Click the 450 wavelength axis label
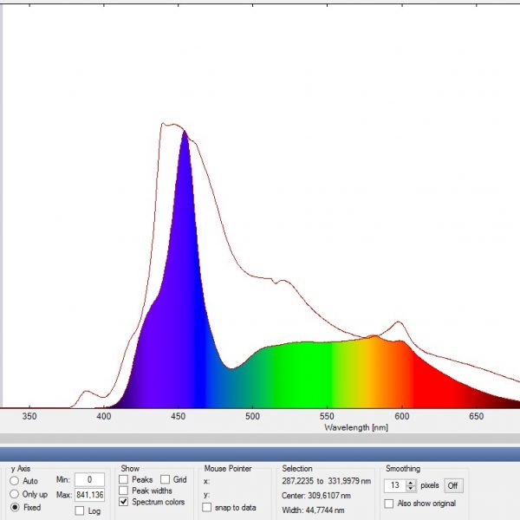This screenshot has width=520, height=520. coord(178,416)
